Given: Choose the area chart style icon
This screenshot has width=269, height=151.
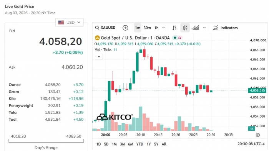Looking at the screenshot, I should 196,28.
